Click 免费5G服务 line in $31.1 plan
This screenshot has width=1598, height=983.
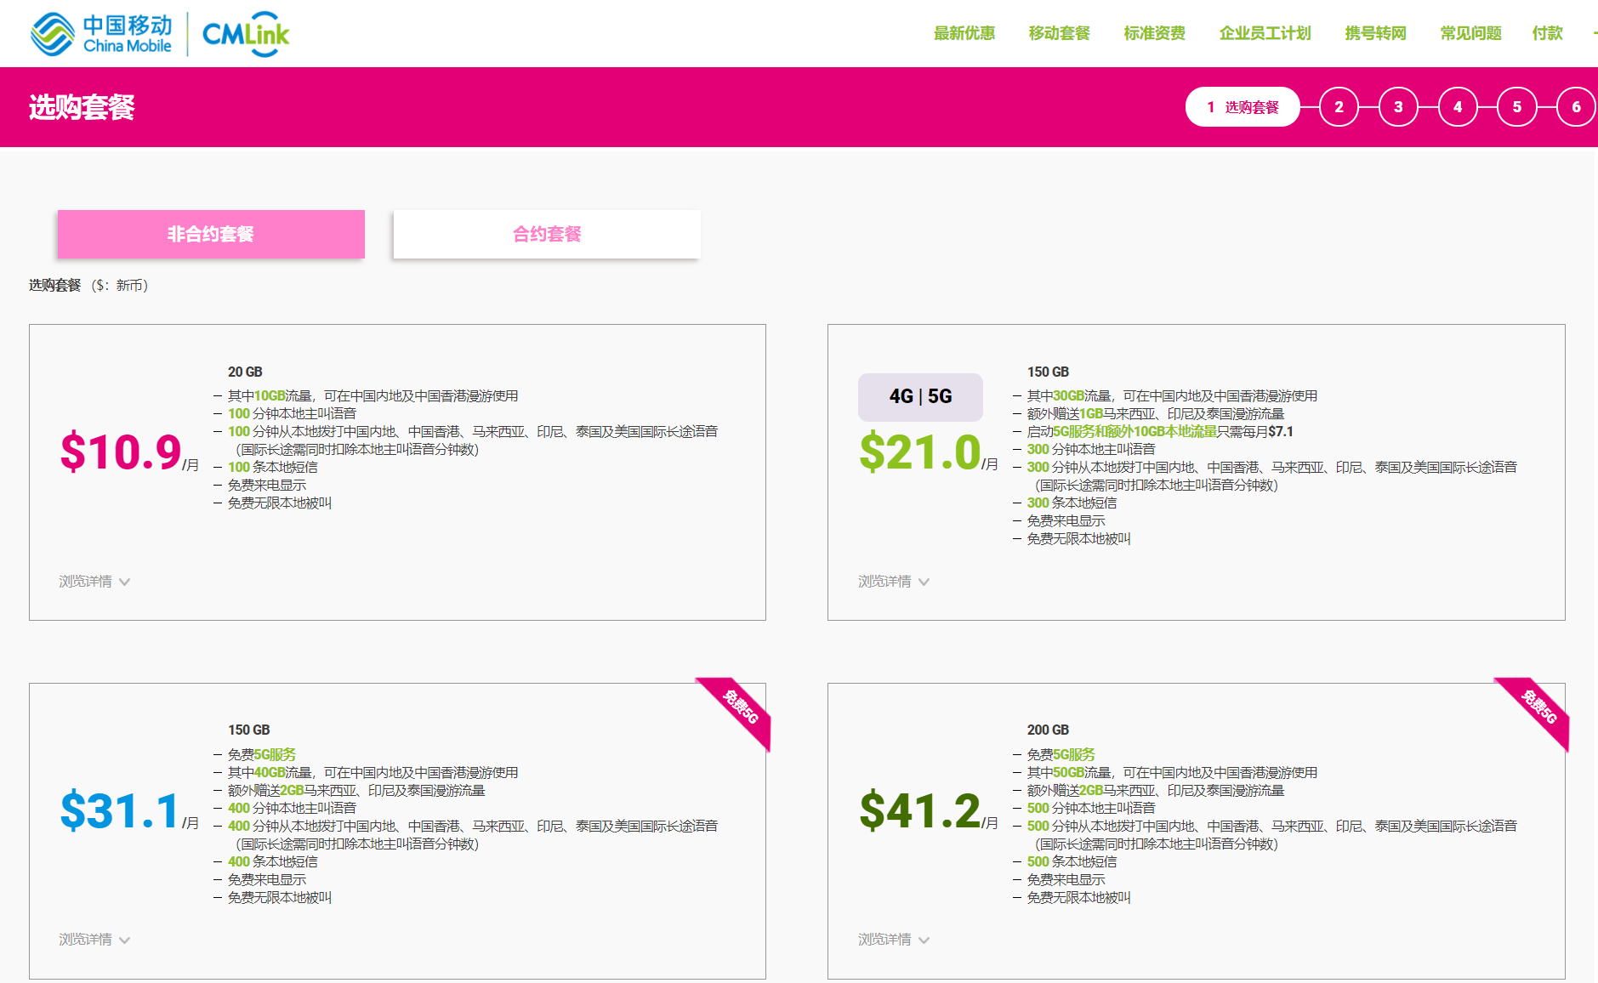(261, 754)
